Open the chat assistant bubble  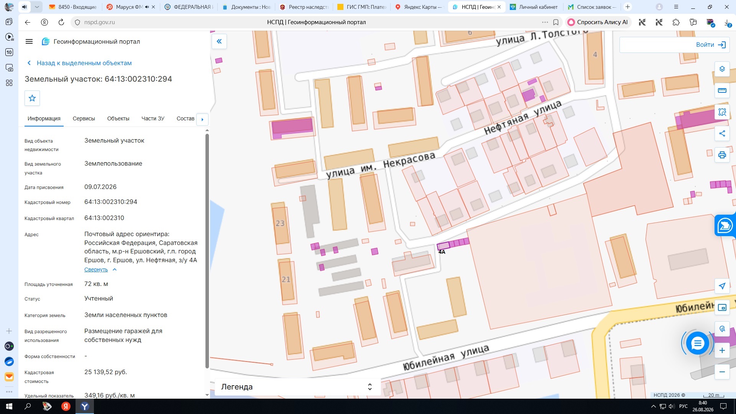(x=697, y=343)
